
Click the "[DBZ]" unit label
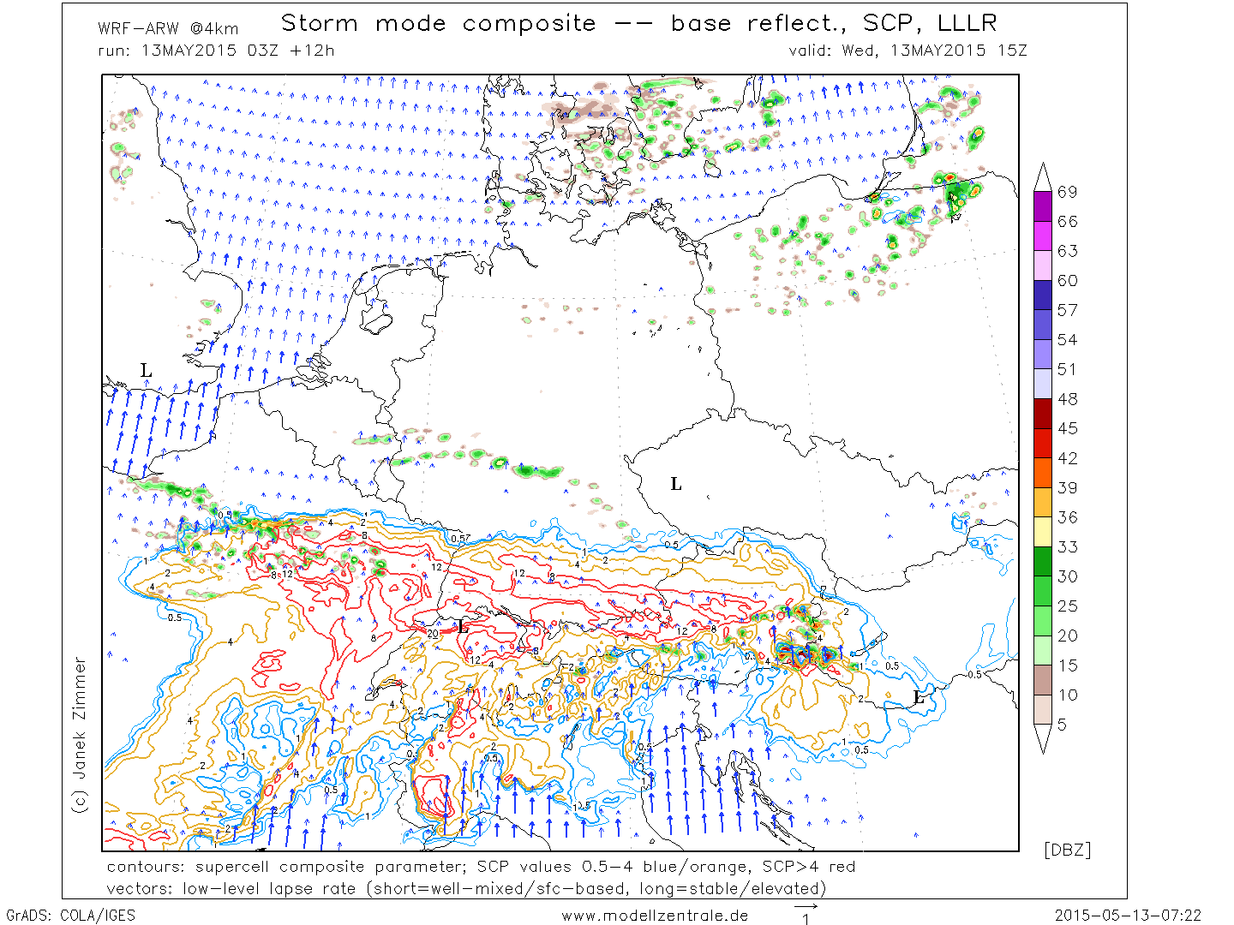(1068, 850)
